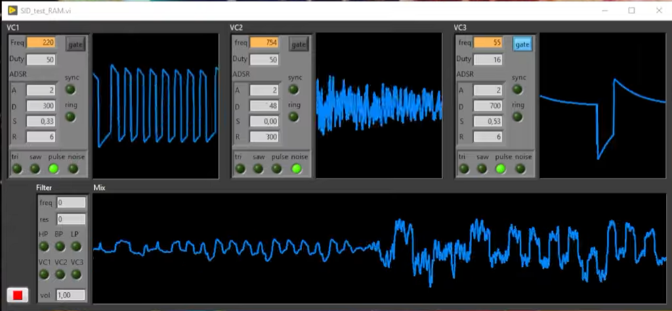Select saw waveform for VC1

(x=35, y=168)
